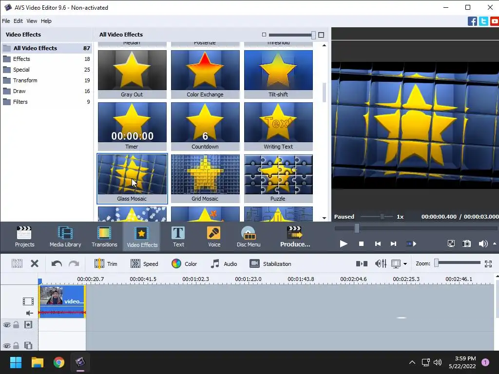Image resolution: width=499 pixels, height=374 pixels.
Task: Mute preview with speaker icon
Action: tap(483, 244)
